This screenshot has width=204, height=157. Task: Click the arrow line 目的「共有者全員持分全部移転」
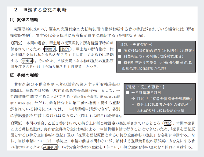pos(162,99)
